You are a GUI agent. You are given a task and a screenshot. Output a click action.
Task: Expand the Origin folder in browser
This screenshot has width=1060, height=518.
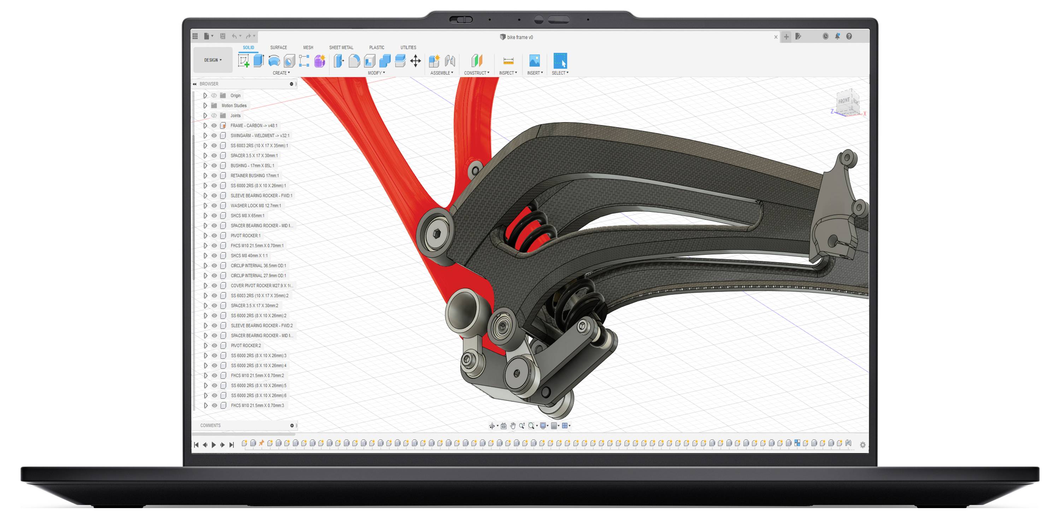(x=205, y=95)
